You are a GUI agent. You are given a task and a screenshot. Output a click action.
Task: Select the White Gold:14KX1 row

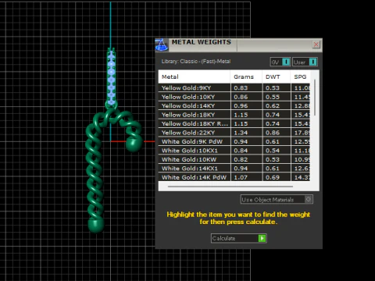(x=234, y=169)
